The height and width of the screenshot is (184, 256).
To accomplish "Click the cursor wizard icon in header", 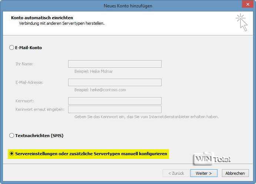I will [x=242, y=23].
